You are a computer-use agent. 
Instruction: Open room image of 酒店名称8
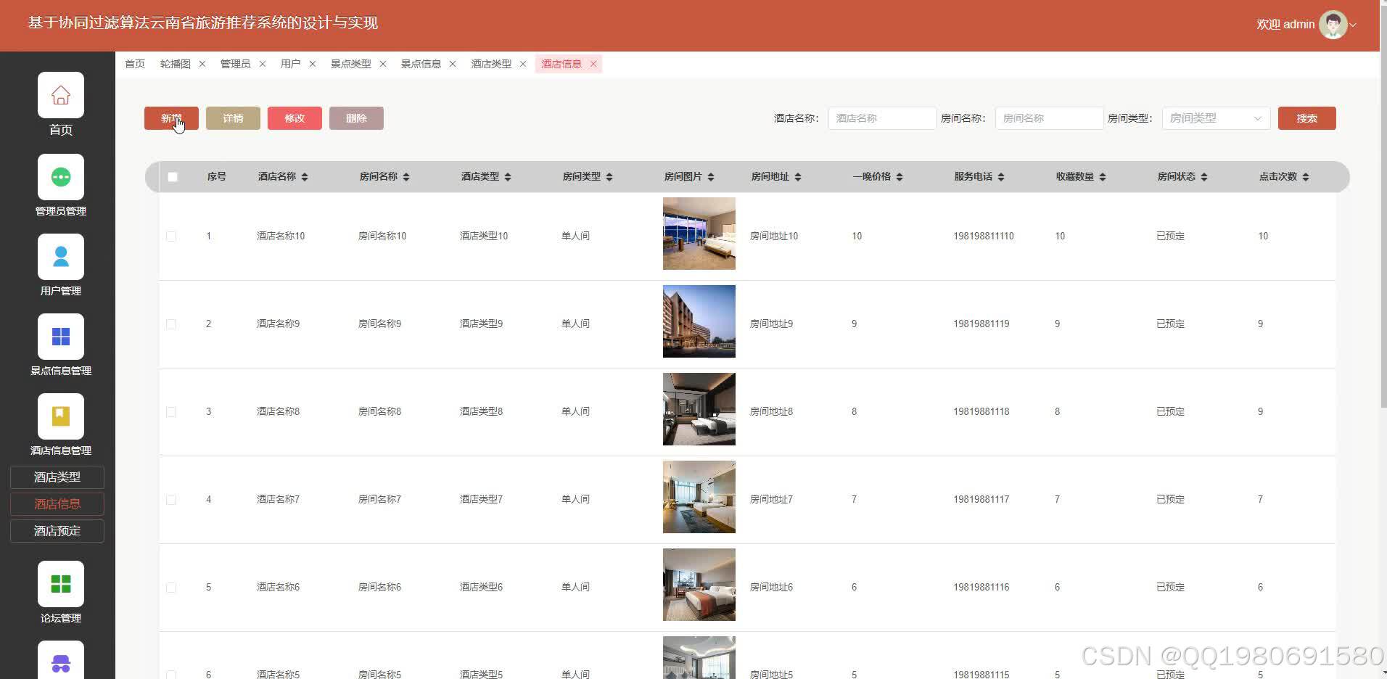tap(699, 409)
